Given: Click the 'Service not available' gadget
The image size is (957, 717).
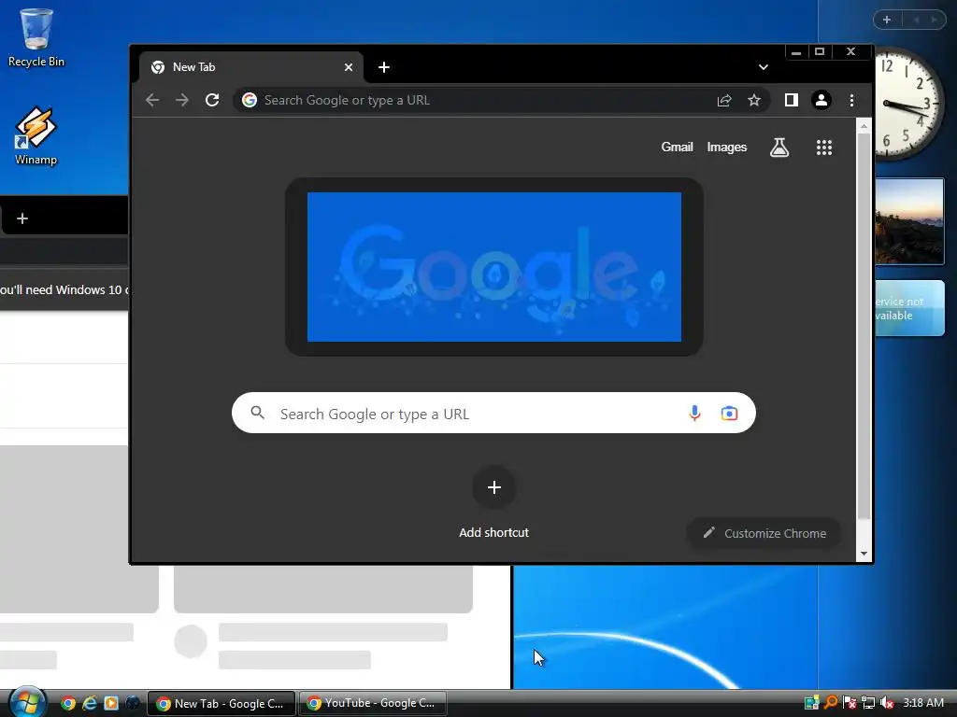Looking at the screenshot, I should pos(909,308).
